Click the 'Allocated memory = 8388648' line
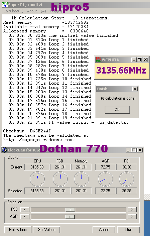The height and width of the screenshot is (236, 150). pyautogui.click(x=46, y=31)
